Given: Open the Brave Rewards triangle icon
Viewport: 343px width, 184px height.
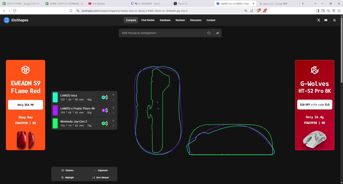Looking at the screenshot, I should coord(265,11).
